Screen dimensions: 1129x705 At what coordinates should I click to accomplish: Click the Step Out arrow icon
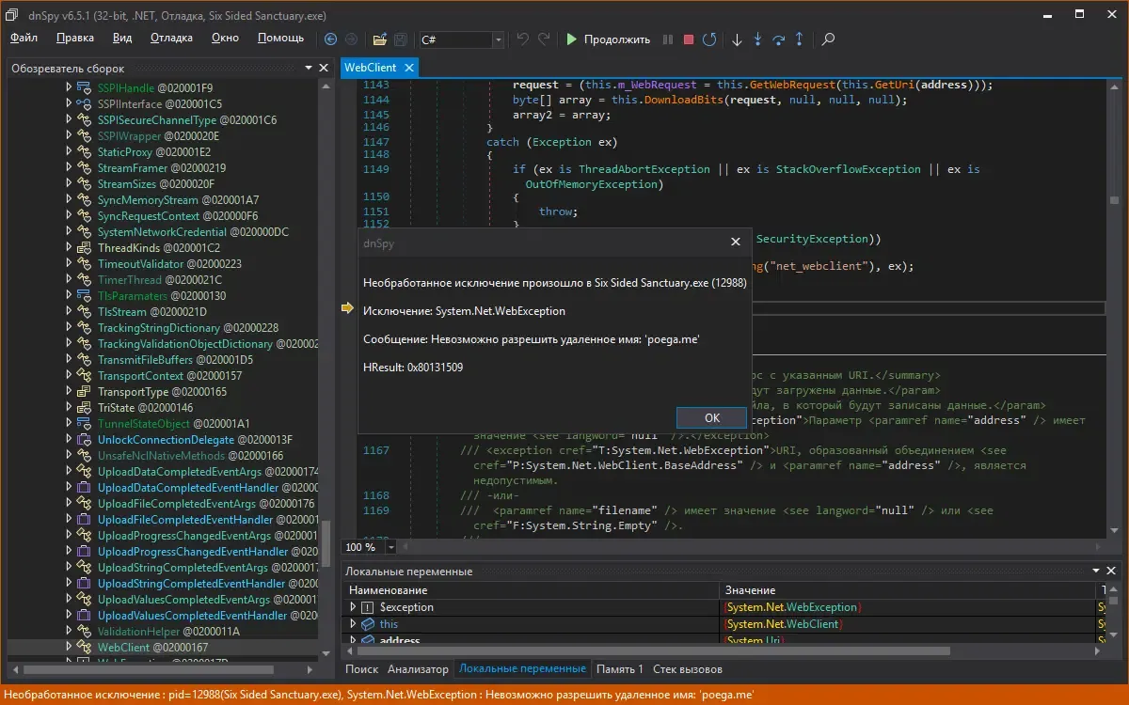pyautogui.click(x=800, y=39)
